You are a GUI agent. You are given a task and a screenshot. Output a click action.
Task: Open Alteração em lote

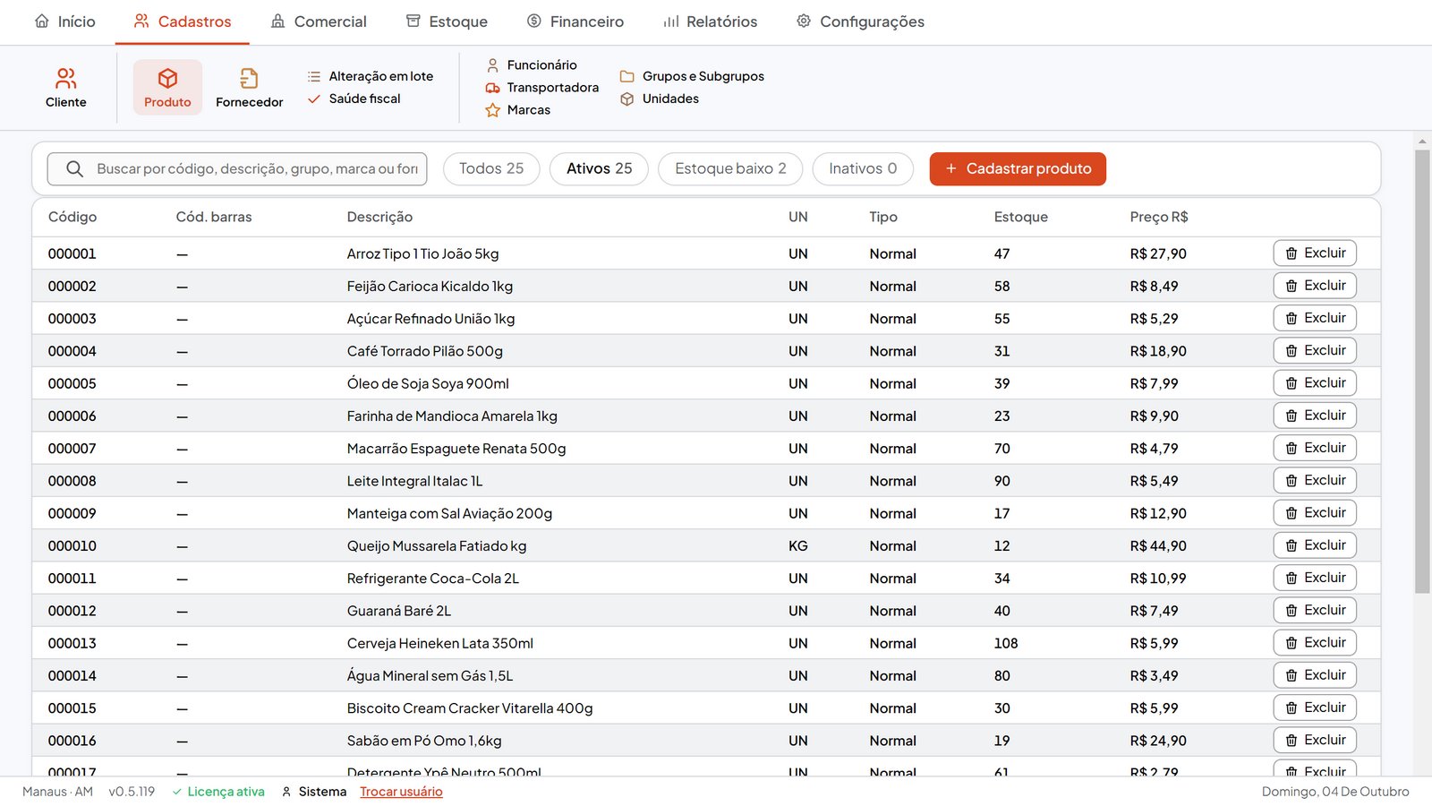[371, 76]
